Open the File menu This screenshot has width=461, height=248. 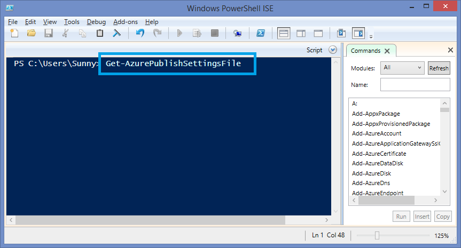tap(13, 22)
